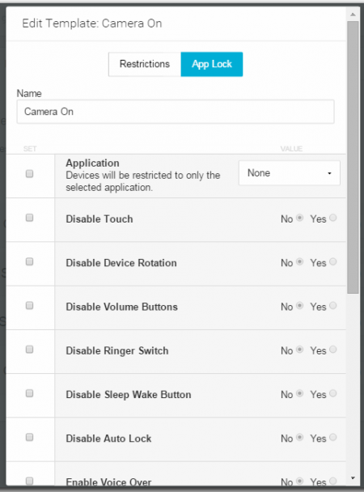Check the Disable Sleep Wake Button checkbox
The height and width of the screenshot is (492, 364).
click(x=29, y=393)
